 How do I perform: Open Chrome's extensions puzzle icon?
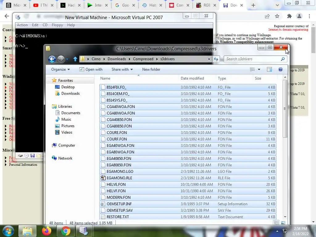[289, 16]
